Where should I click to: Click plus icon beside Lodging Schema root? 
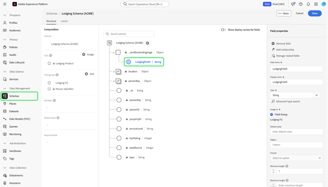tap(148, 43)
